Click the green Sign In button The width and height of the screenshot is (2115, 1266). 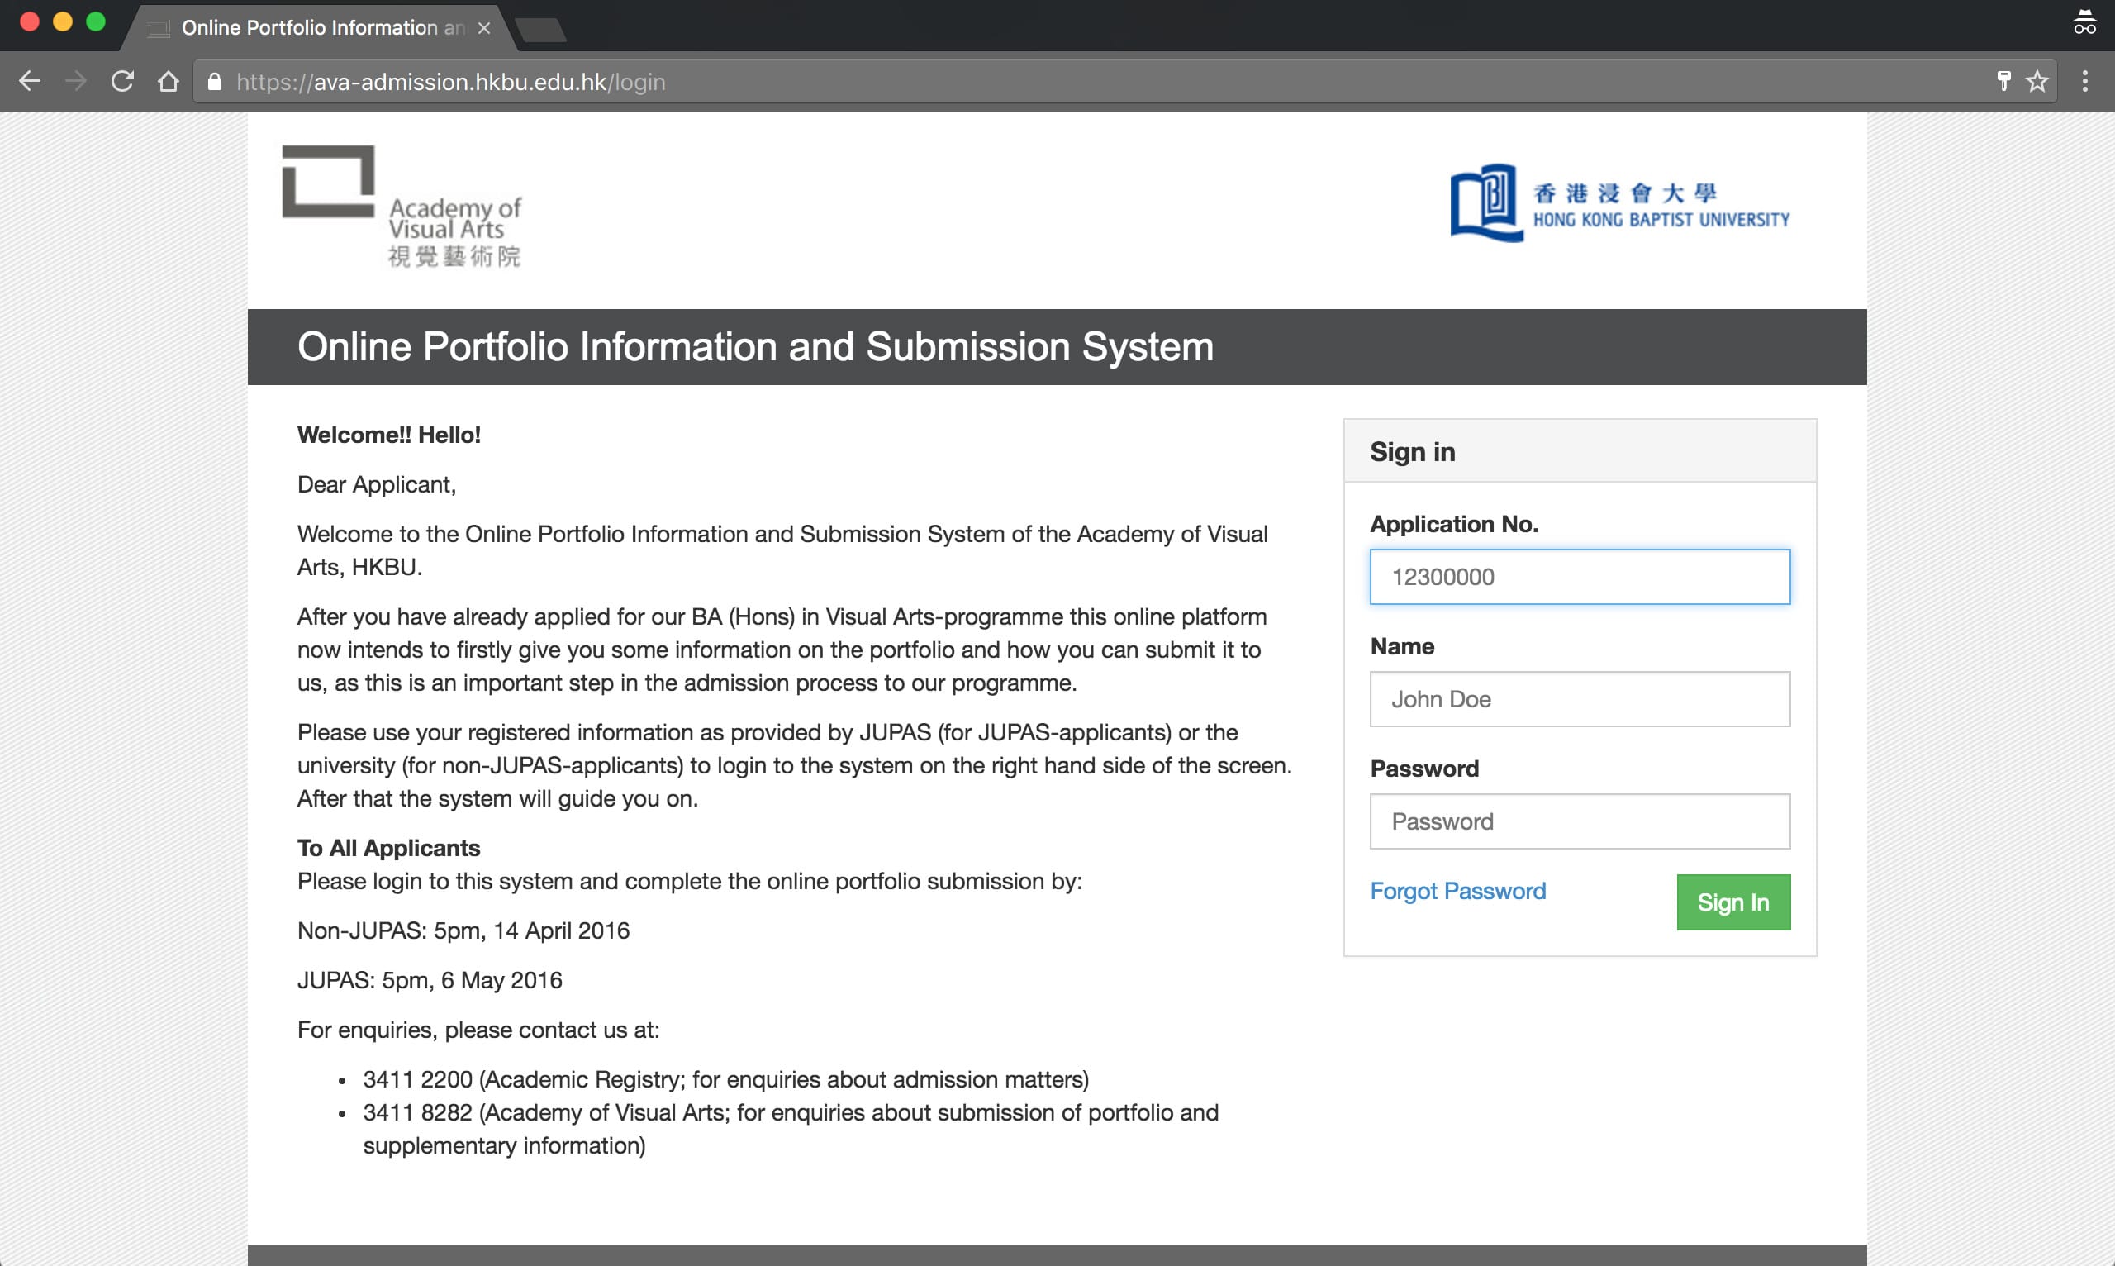tap(1733, 902)
